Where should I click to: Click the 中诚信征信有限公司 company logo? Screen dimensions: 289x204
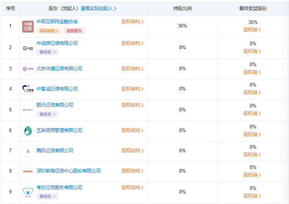28,48
